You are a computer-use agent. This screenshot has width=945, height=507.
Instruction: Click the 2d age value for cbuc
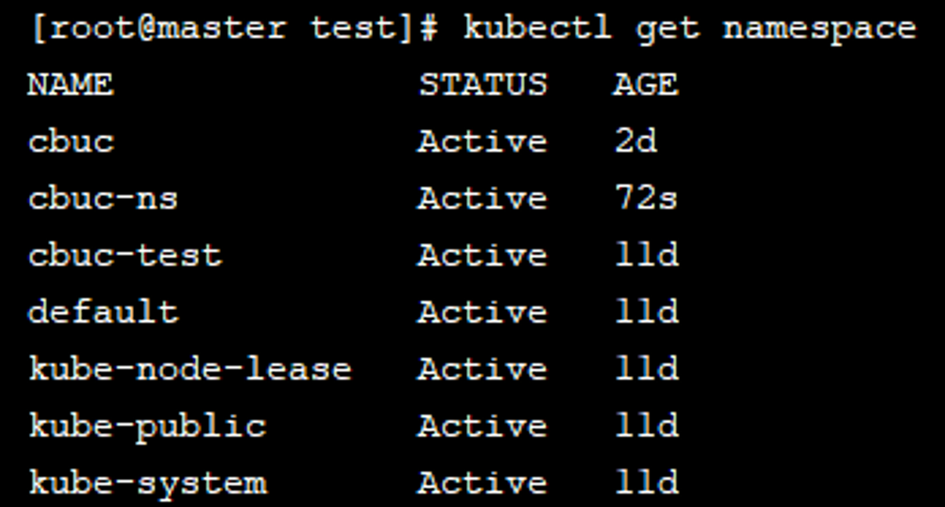[x=636, y=141]
